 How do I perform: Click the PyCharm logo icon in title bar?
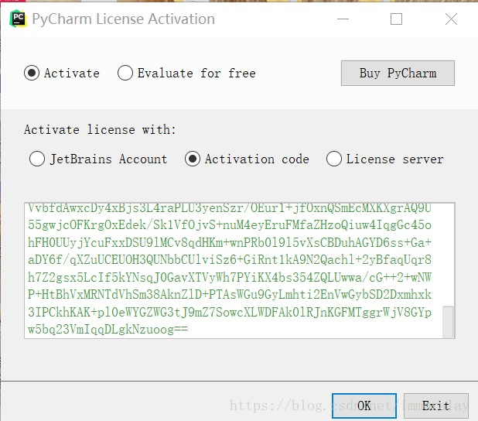(x=19, y=19)
